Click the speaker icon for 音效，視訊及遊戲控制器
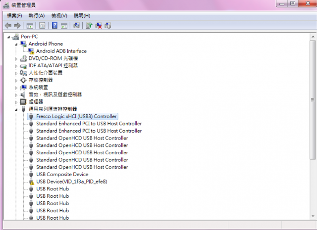 click(x=23, y=94)
